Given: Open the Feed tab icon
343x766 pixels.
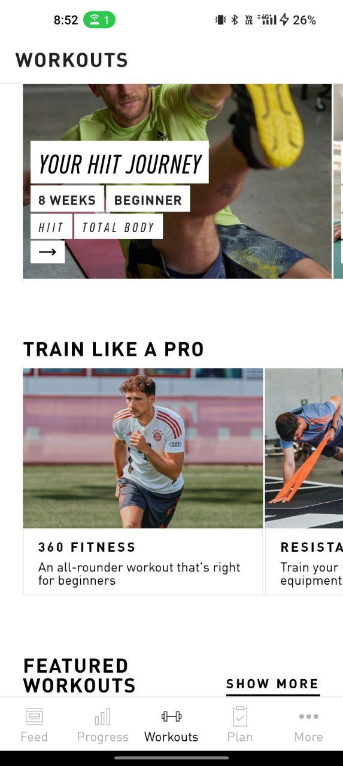Looking at the screenshot, I should tap(34, 716).
